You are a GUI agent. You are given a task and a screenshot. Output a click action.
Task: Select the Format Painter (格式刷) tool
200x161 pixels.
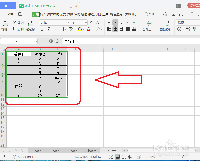click(31, 26)
